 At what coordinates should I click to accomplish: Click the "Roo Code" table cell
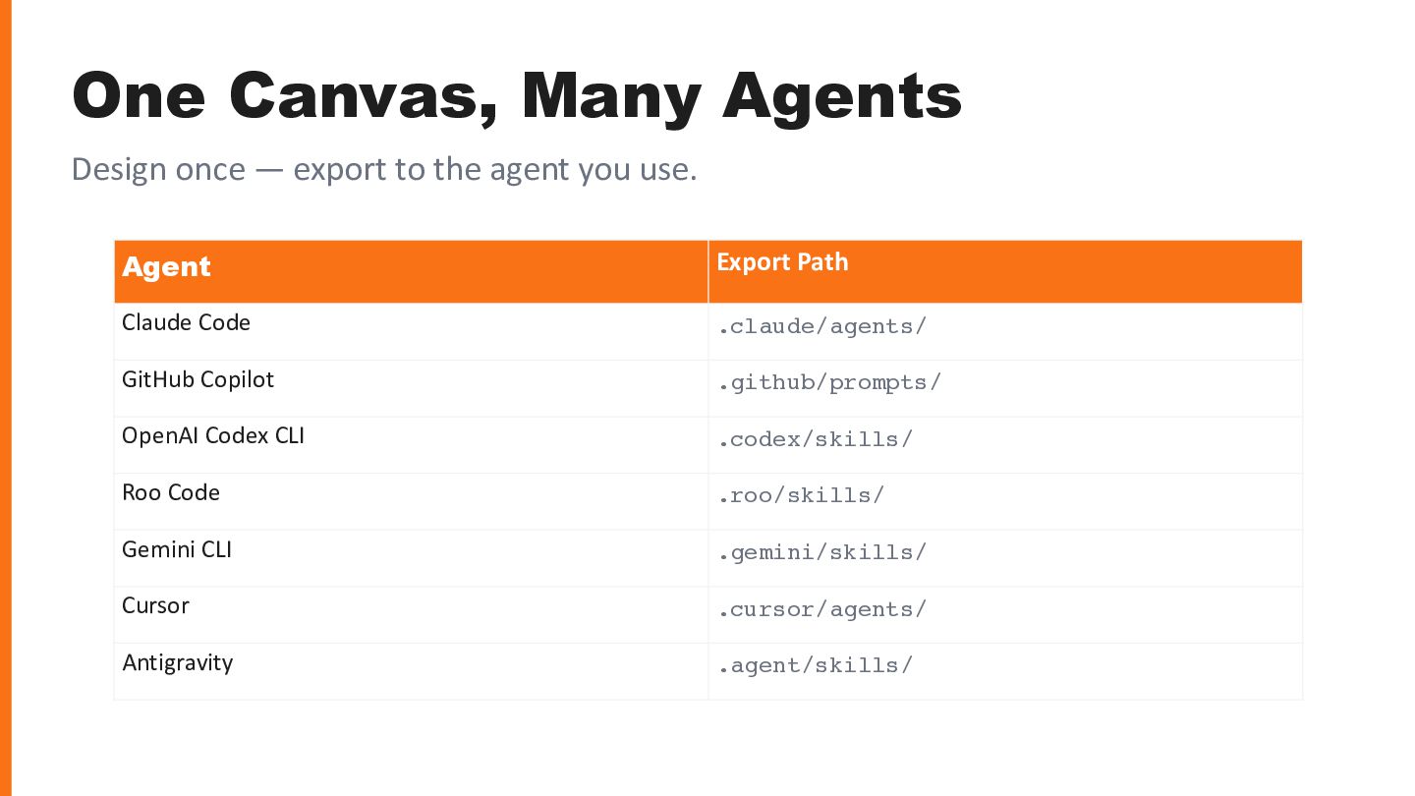pyautogui.click(x=171, y=492)
